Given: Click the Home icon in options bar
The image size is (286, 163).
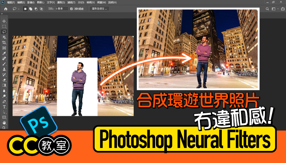Looking at the screenshot, I should [6, 9].
